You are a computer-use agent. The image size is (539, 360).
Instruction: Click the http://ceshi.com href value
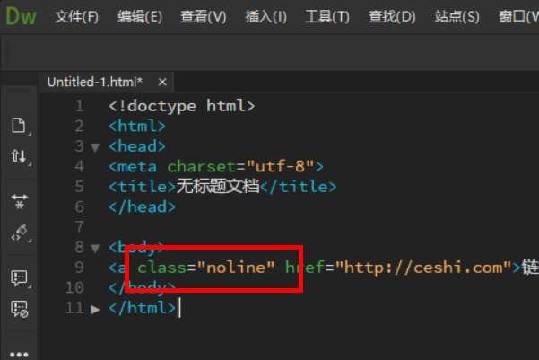pyautogui.click(x=423, y=268)
